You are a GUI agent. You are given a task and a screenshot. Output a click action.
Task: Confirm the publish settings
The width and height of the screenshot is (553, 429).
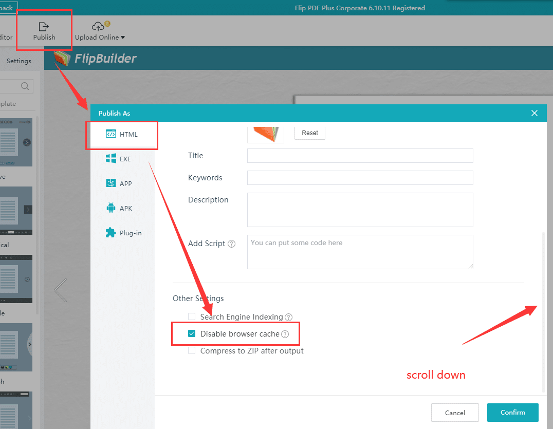coord(512,412)
